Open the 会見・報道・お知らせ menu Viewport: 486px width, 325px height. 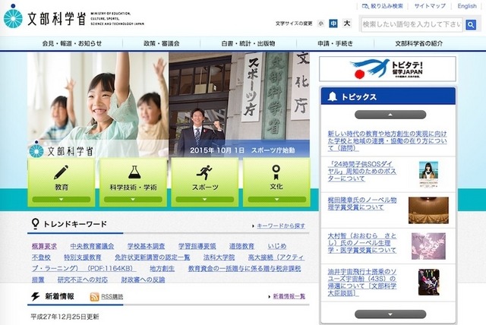(72, 44)
